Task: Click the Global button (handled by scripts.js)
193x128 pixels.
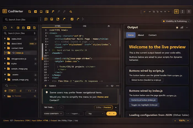Action: click(x=146, y=80)
